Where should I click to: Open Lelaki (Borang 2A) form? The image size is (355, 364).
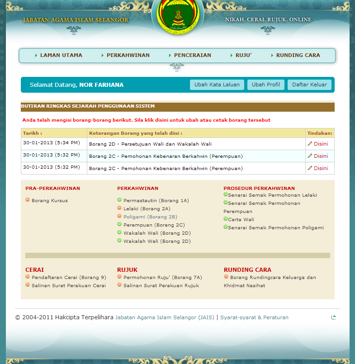point(147,209)
